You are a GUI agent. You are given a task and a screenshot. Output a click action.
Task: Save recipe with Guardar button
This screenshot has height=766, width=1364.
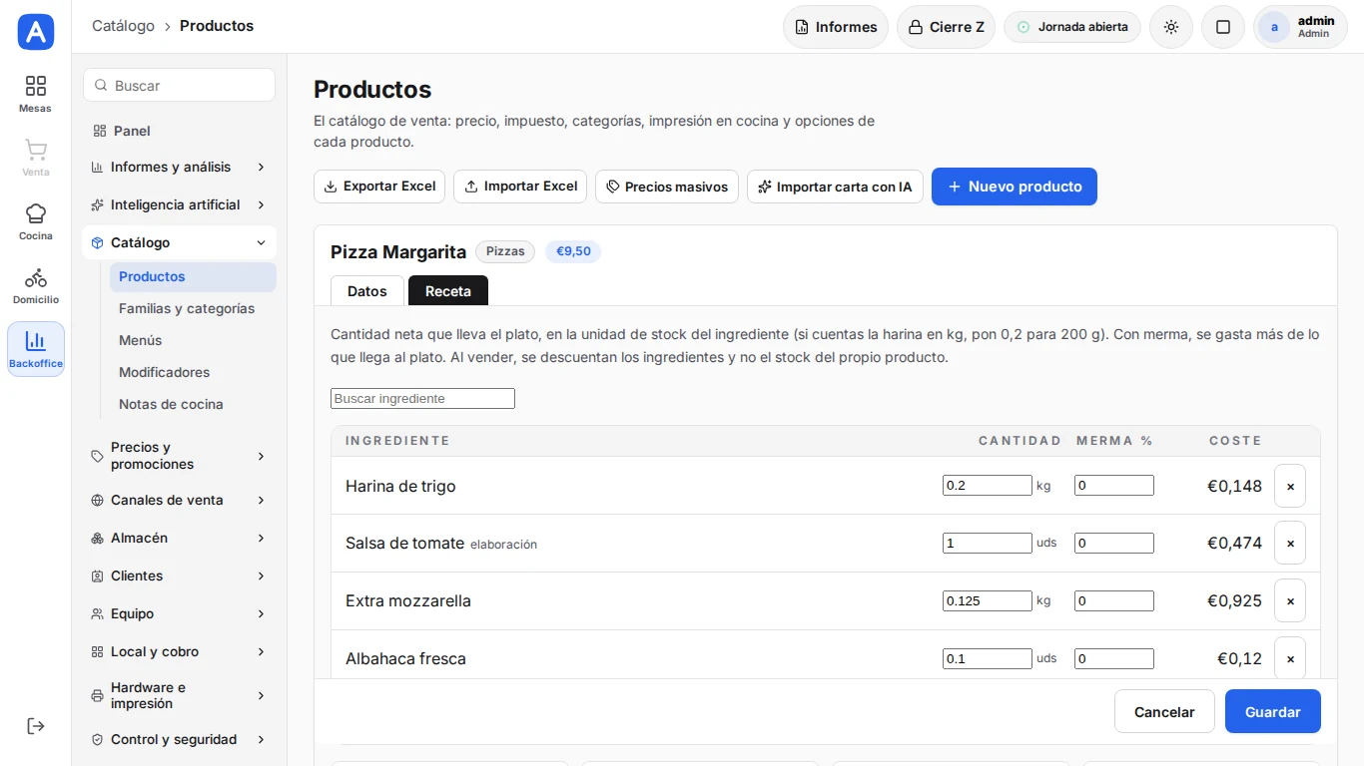pos(1273,711)
